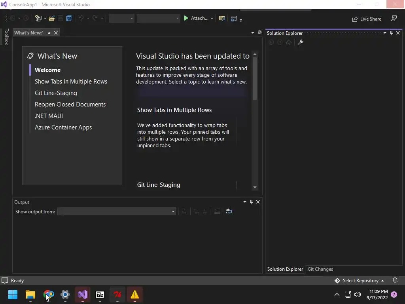
Task: Select the What's New? document tab
Action: [x=28, y=33]
